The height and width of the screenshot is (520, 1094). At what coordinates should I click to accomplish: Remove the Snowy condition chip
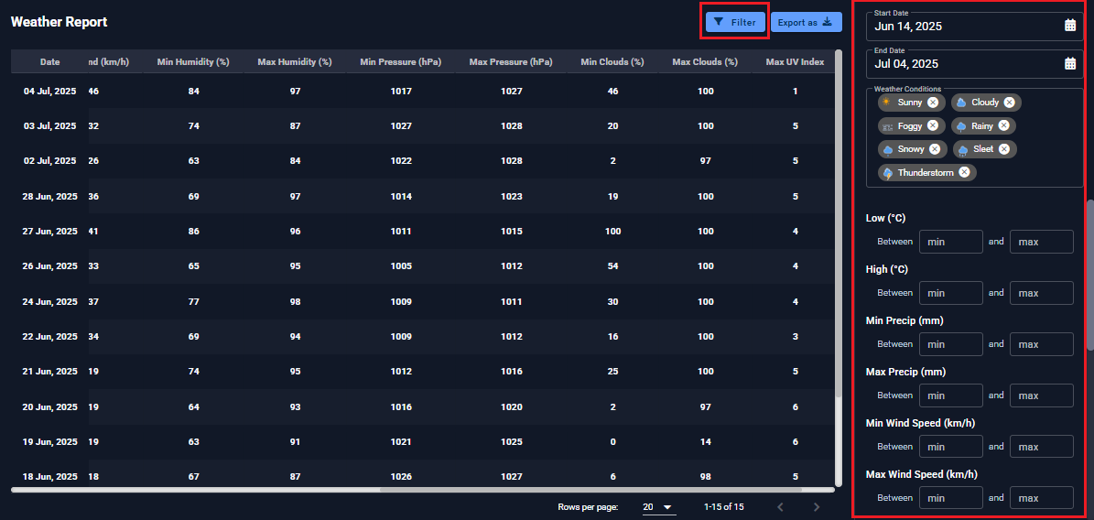(935, 148)
